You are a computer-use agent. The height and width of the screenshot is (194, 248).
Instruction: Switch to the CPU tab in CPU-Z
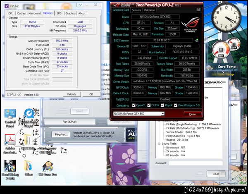point(11,13)
